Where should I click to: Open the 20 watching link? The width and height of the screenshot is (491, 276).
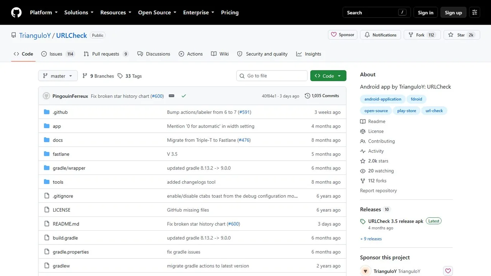[377, 171]
